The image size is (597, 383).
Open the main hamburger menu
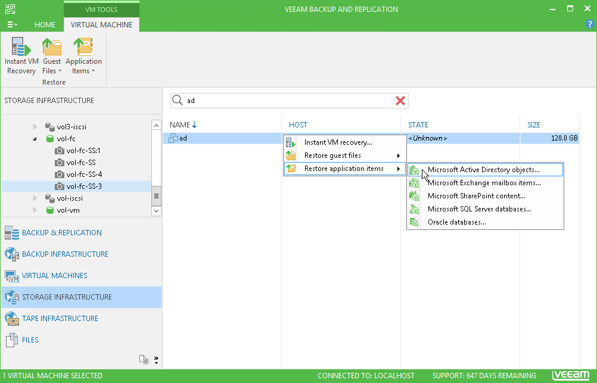(12, 25)
